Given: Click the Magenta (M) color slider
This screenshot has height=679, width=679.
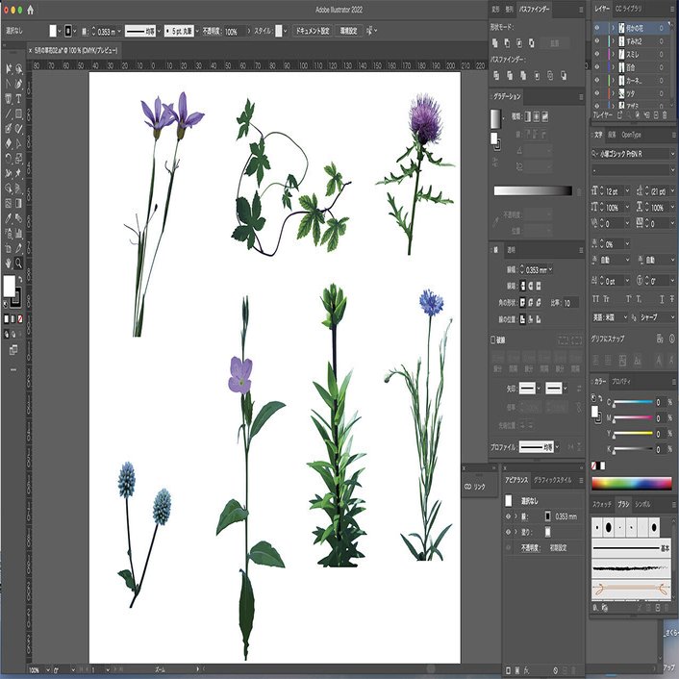Looking at the screenshot, I should [632, 417].
